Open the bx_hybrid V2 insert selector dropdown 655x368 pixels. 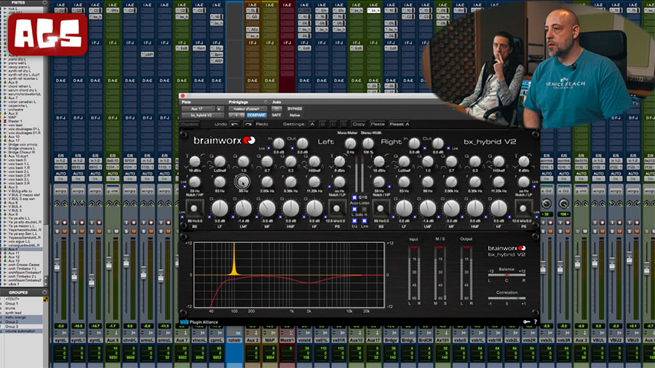(x=202, y=115)
